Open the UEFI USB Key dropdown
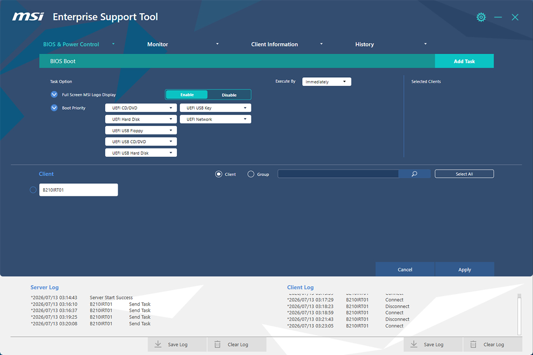The width and height of the screenshot is (533, 355). pos(215,108)
